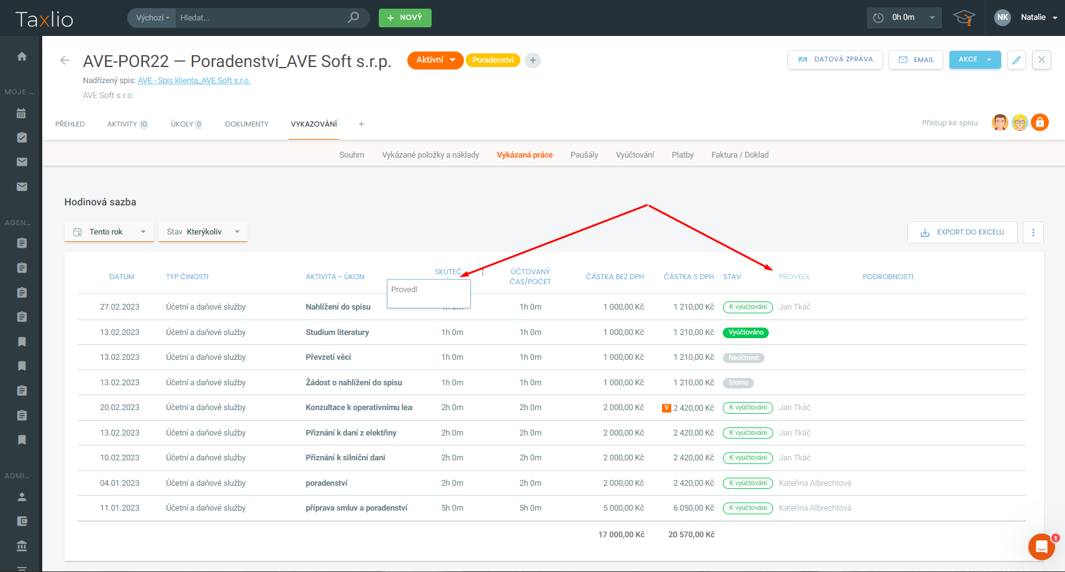Open the AVE - Spis klienta link
The height and width of the screenshot is (572, 1065).
(x=194, y=81)
